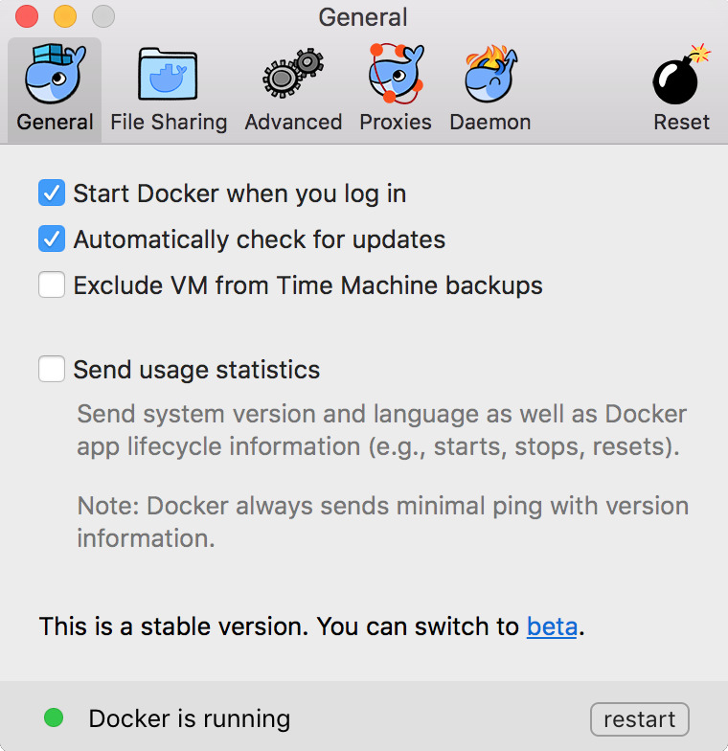This screenshot has height=751, width=728.
Task: Select the Daemon flaming whale icon
Action: click(490, 73)
